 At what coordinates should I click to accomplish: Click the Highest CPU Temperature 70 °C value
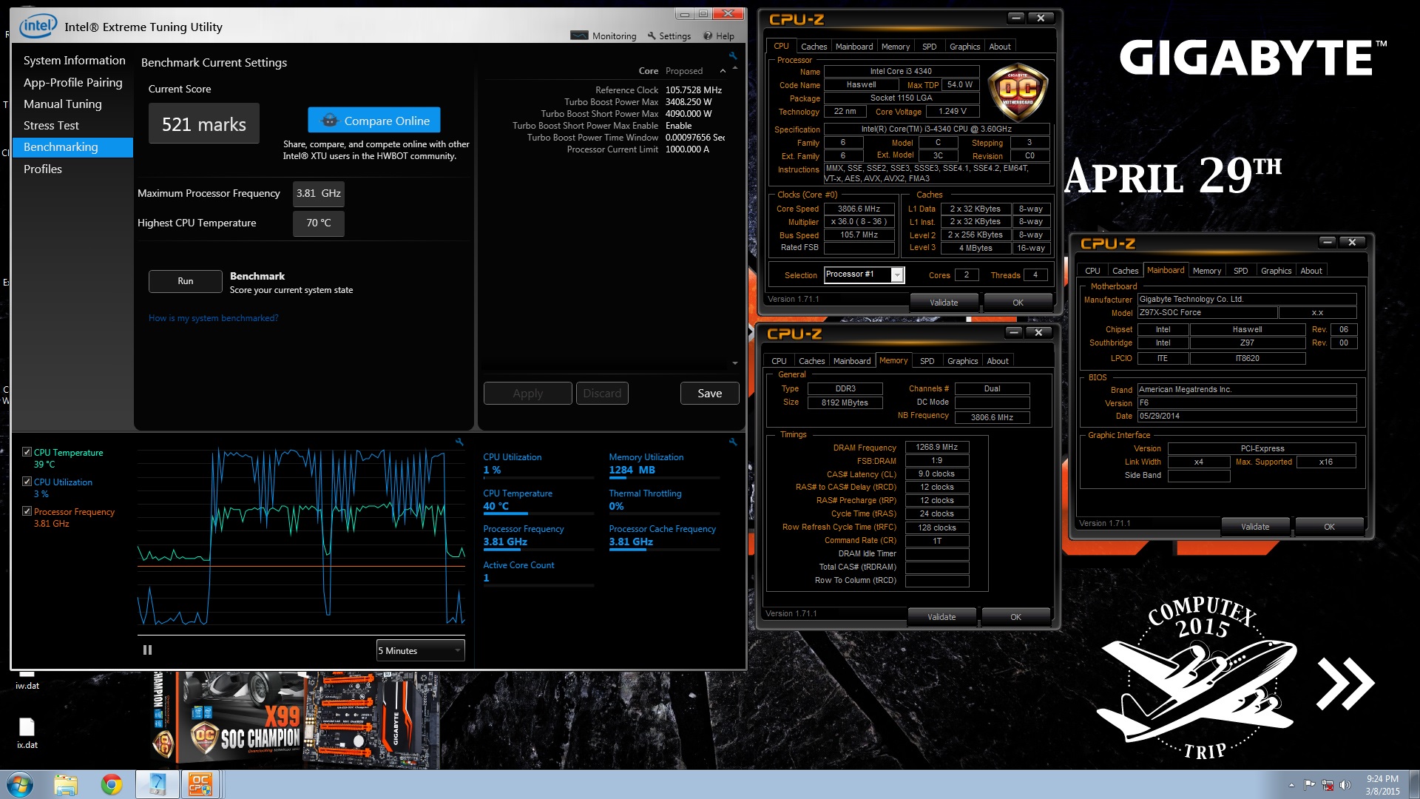point(319,223)
